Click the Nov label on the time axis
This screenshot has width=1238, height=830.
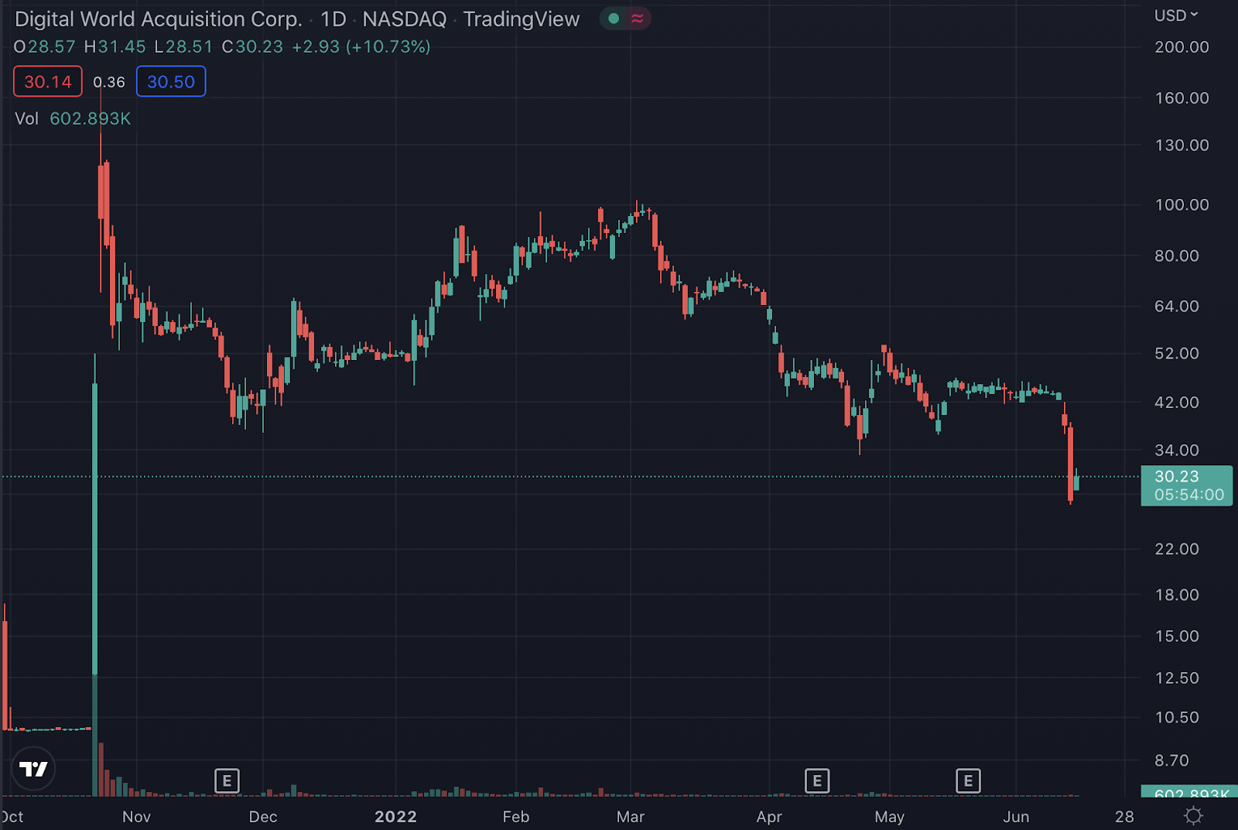(x=136, y=817)
